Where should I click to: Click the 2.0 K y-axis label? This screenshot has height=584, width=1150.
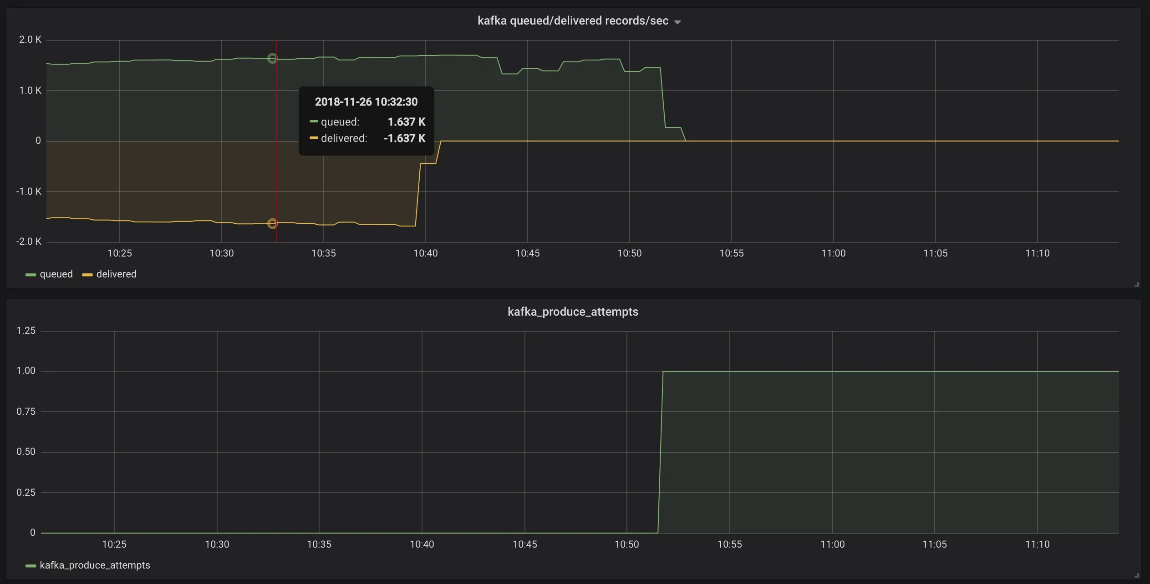(x=30, y=40)
